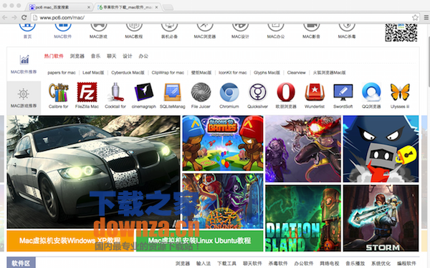This screenshot has height=268, width=430.
Task: Click the Ulysses butterfly icon
Action: (x=400, y=92)
